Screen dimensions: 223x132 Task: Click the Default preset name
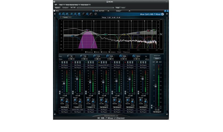(x=119, y=11)
